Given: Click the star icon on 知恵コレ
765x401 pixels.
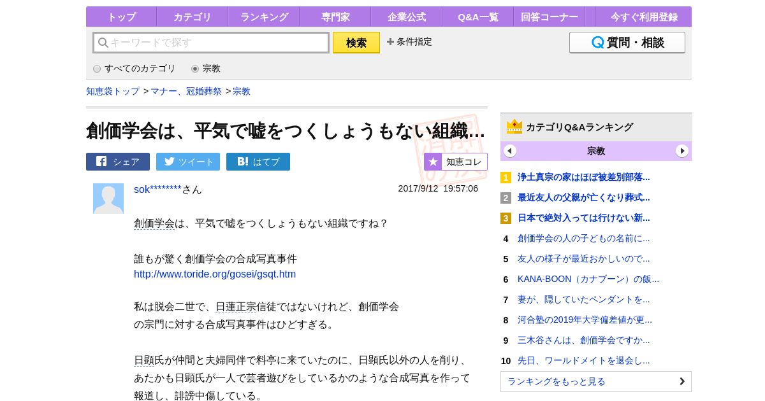Looking at the screenshot, I should (433, 162).
